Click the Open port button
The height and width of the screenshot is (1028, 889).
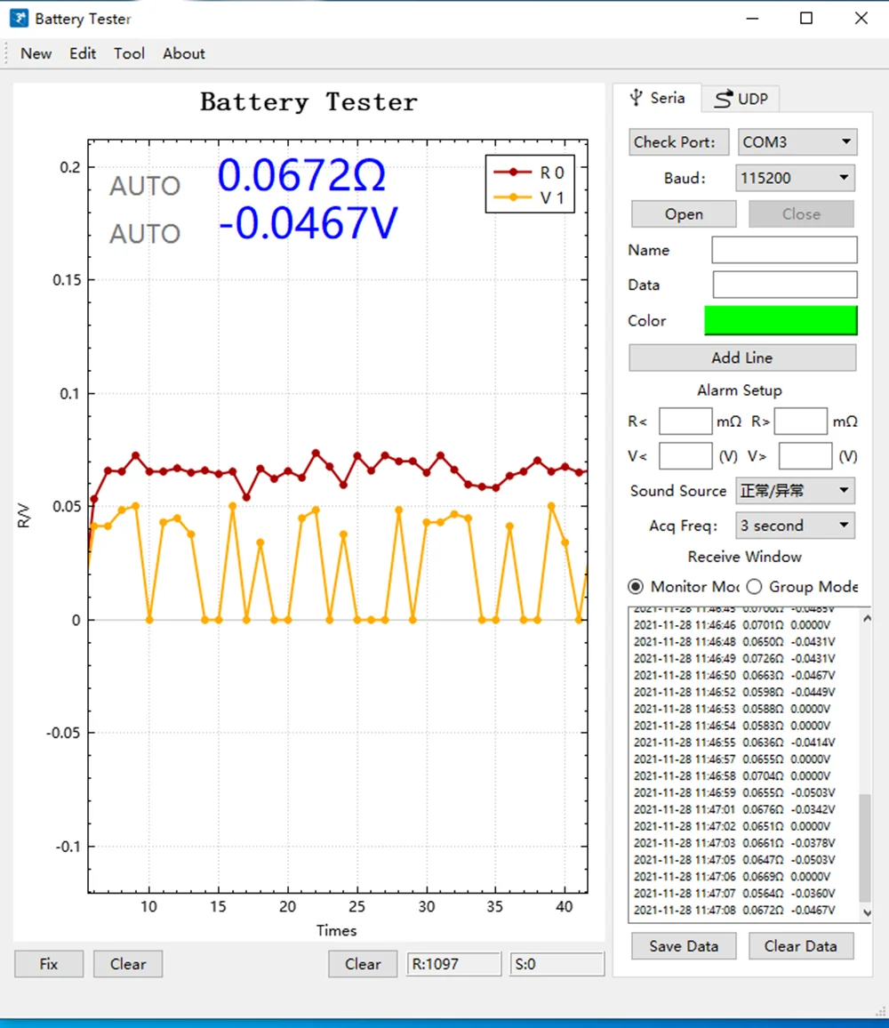coord(684,214)
